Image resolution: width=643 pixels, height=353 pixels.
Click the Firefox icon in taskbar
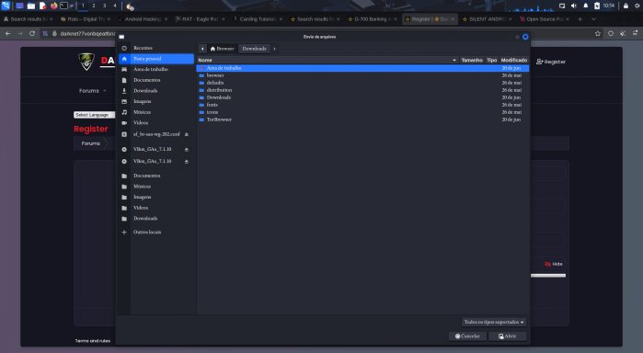(x=53, y=6)
